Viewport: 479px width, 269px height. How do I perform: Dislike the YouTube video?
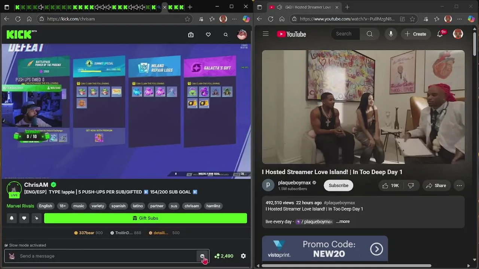(x=411, y=185)
